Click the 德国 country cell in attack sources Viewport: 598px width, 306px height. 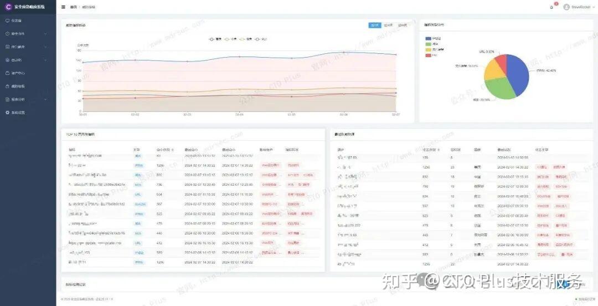pos(477,216)
